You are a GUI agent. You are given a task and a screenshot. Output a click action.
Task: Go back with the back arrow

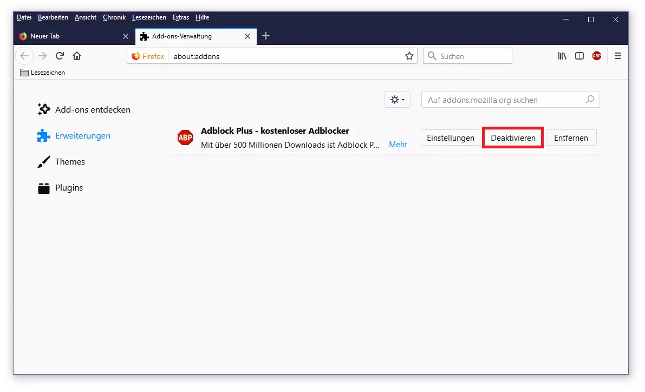(x=24, y=56)
